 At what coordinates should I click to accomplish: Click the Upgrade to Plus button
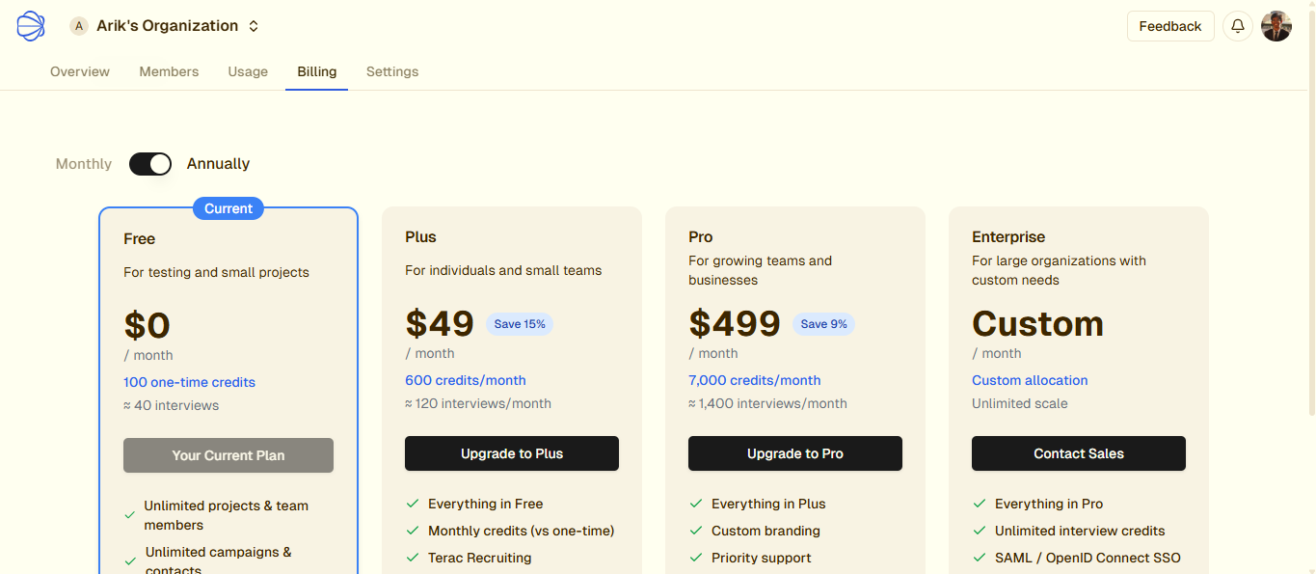tap(512, 453)
